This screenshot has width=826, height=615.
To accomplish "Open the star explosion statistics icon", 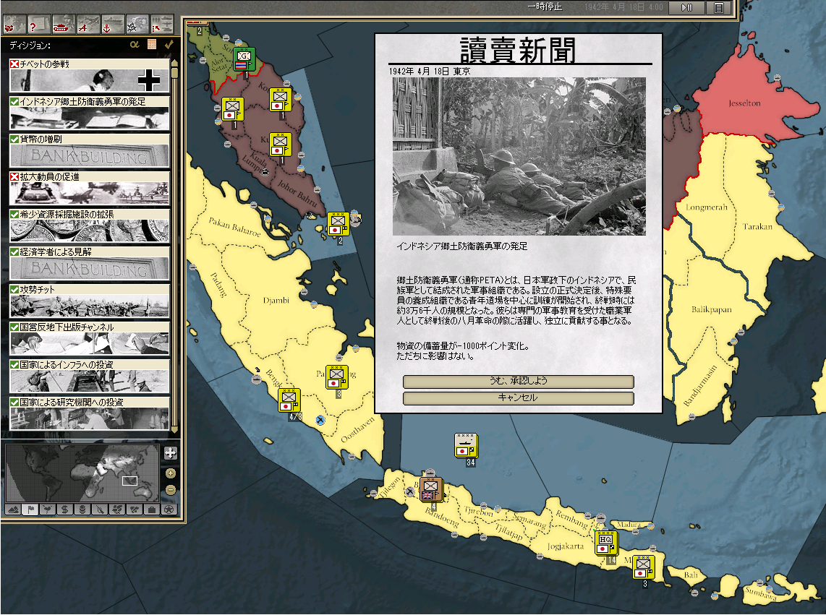I will pos(137,25).
